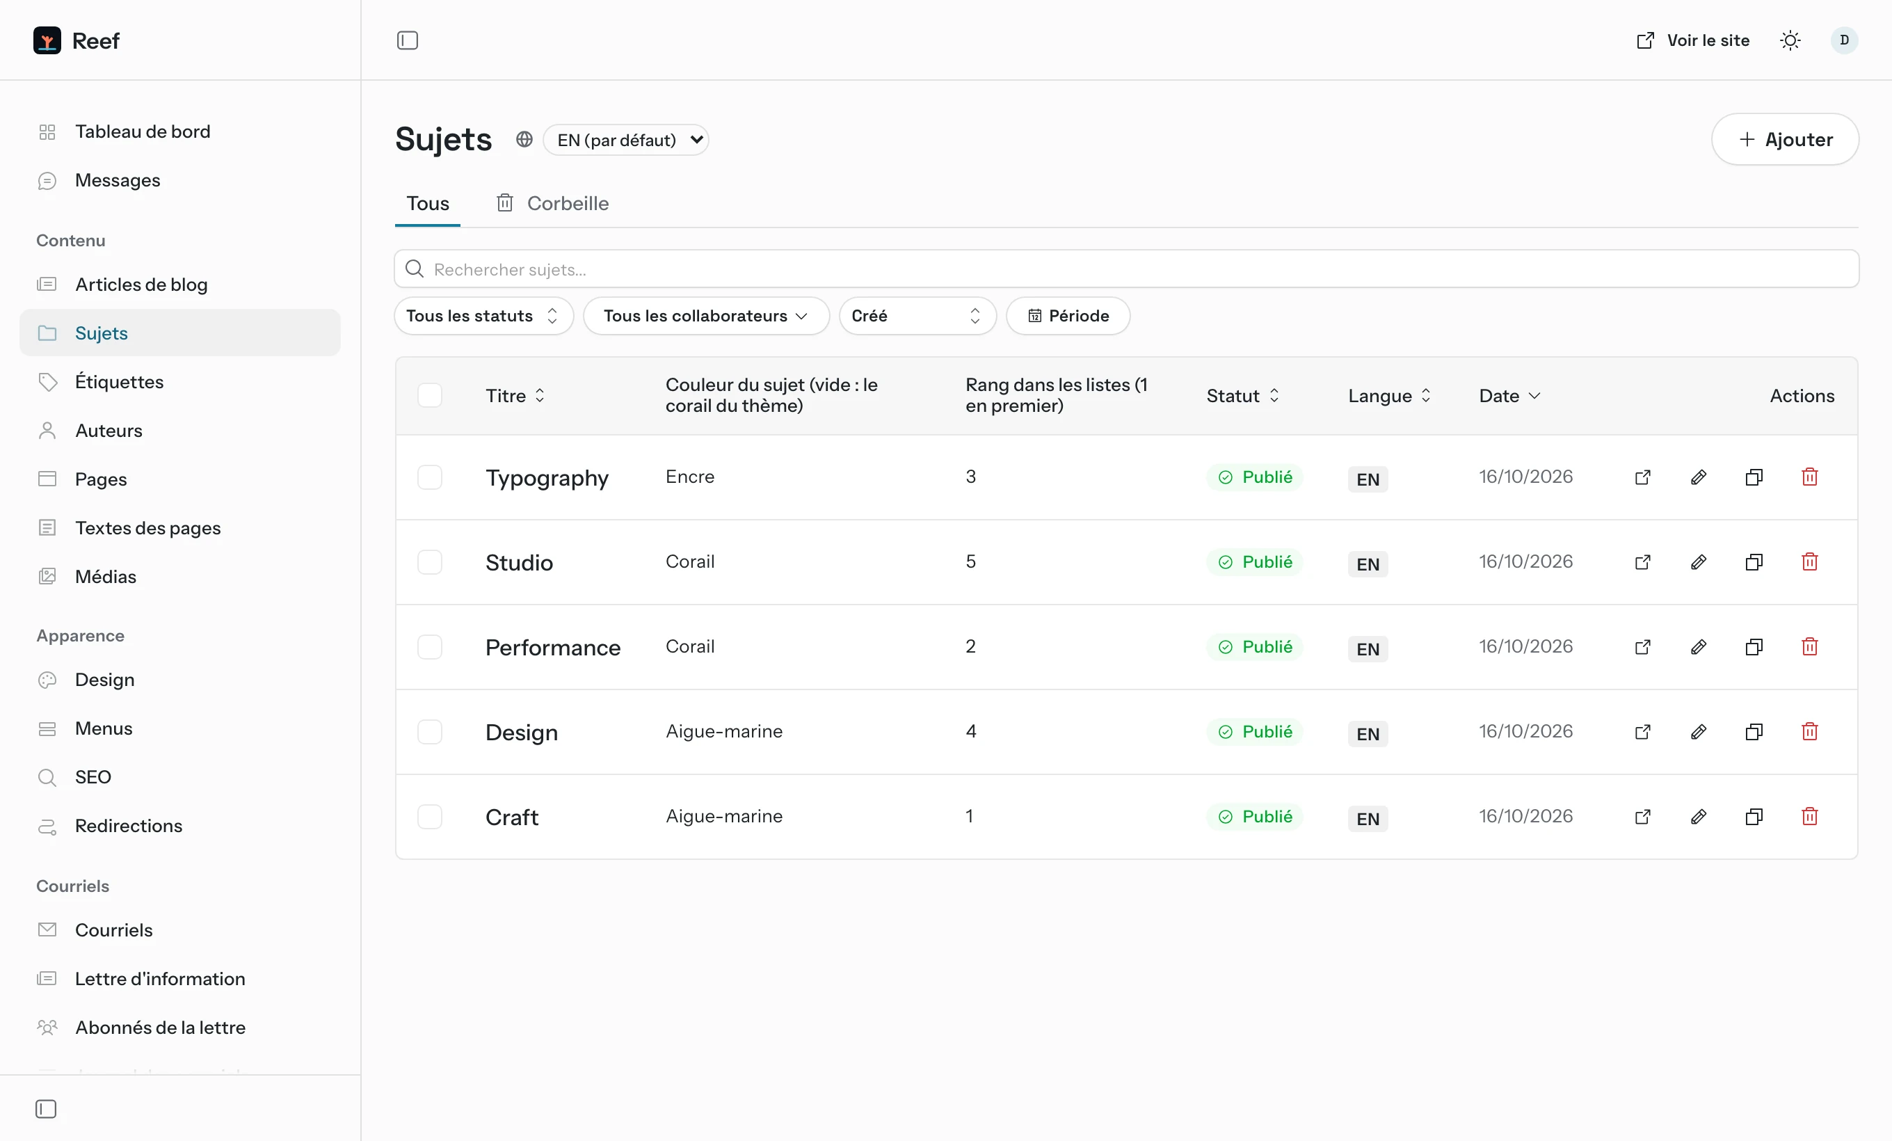Select the Tous tab
This screenshot has width=1892, height=1141.
[x=428, y=203]
